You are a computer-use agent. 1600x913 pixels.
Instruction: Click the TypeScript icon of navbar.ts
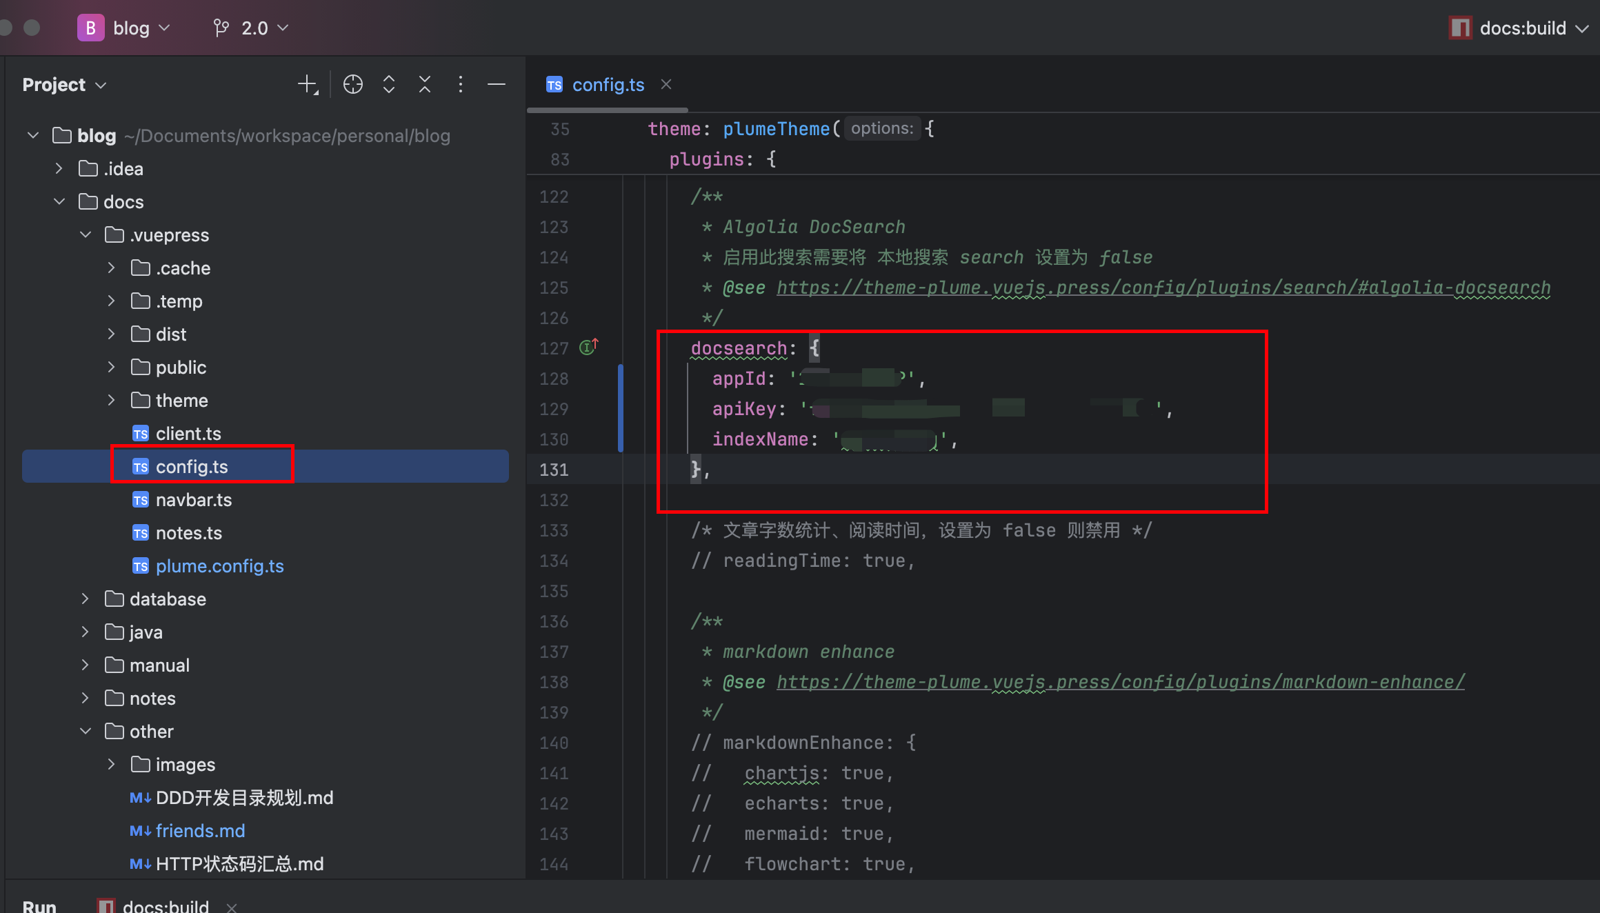[x=141, y=500]
